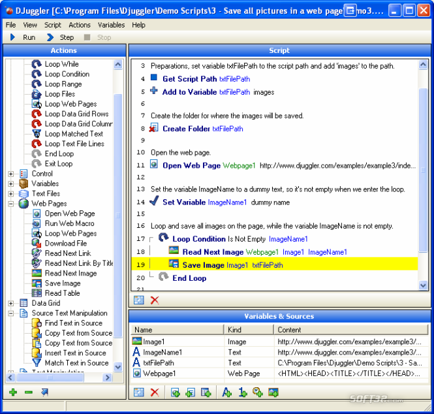Expand the Variables tree category

tap(11, 184)
